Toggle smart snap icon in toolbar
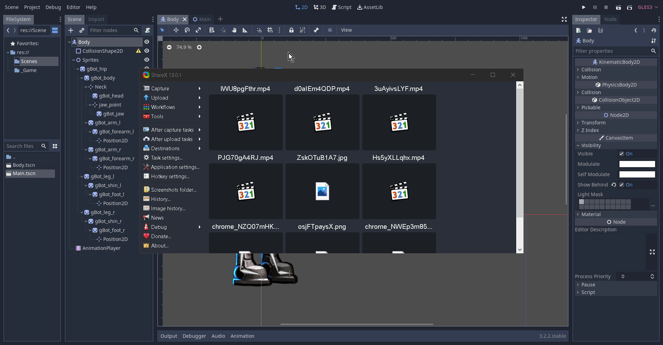Screen dimensions: 663x345 pos(259,30)
